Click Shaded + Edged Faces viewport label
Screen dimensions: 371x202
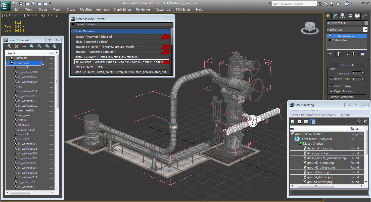pos(42,15)
